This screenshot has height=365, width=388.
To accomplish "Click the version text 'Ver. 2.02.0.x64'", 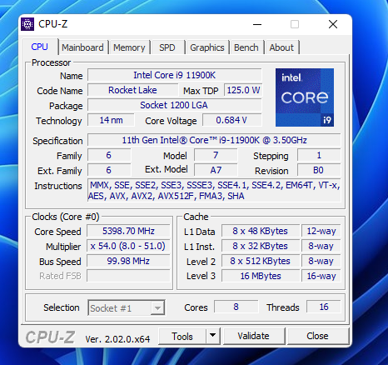I will click(117, 339).
